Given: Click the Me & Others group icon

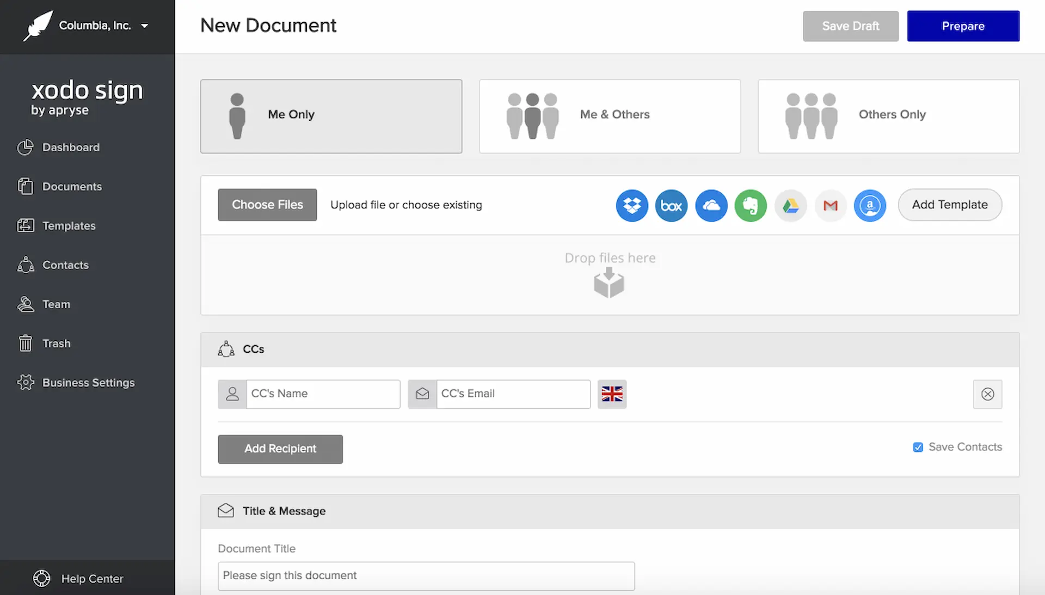Looking at the screenshot, I should 532,116.
